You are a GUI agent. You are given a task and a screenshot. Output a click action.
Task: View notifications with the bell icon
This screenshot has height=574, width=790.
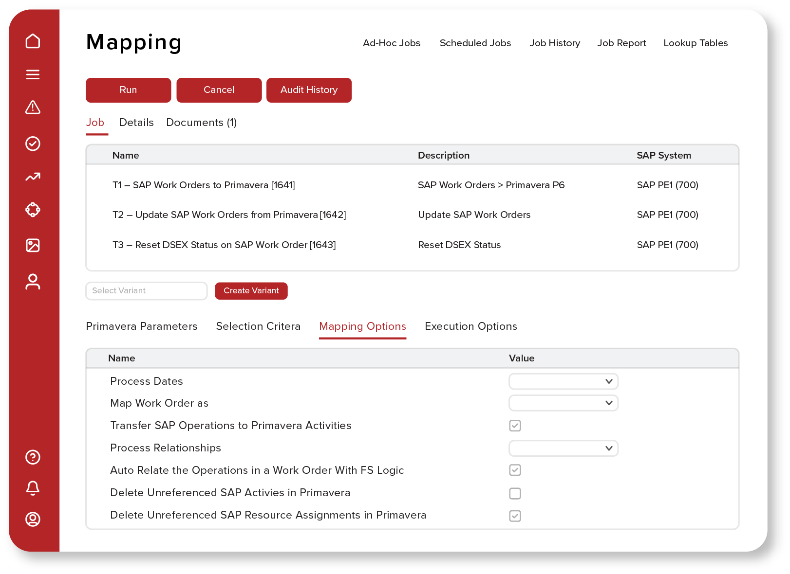click(x=33, y=488)
